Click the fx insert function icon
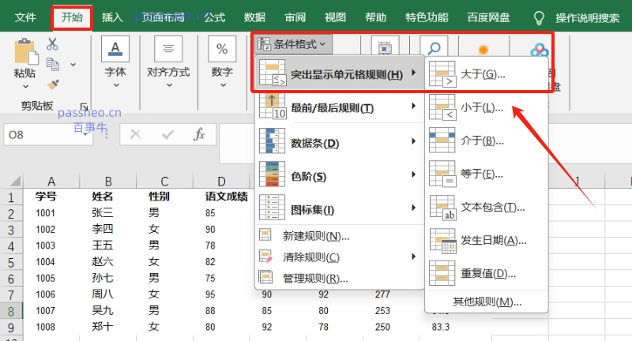This screenshot has height=341, width=632. click(200, 134)
